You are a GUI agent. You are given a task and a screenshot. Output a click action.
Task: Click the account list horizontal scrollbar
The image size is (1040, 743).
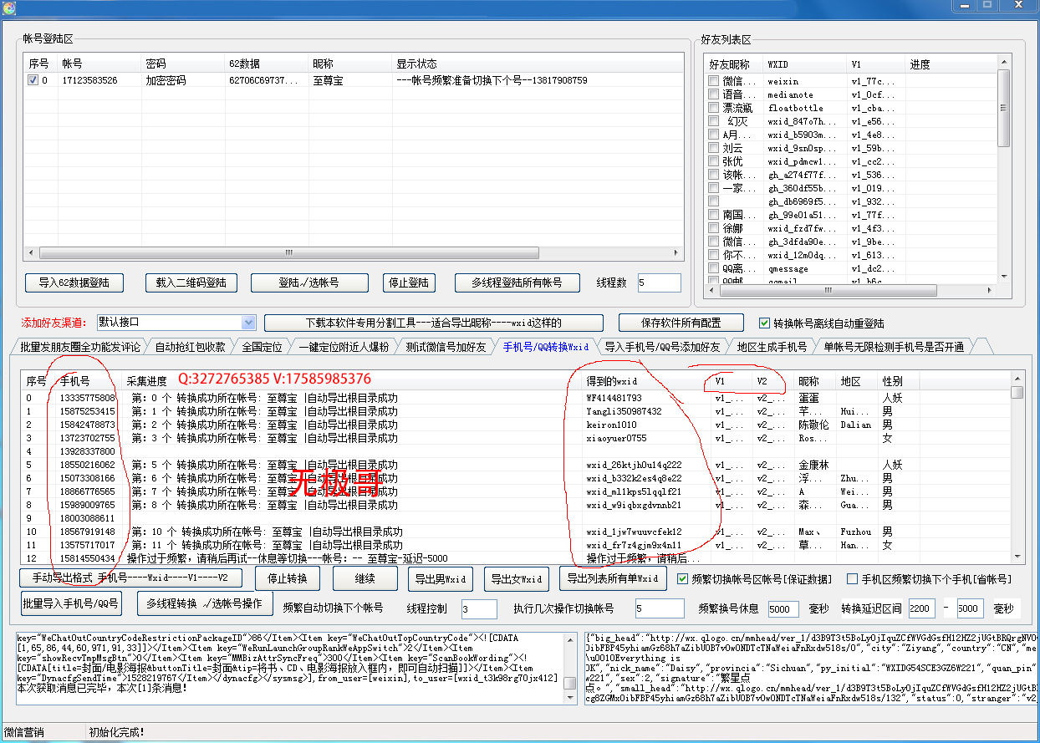click(x=351, y=252)
